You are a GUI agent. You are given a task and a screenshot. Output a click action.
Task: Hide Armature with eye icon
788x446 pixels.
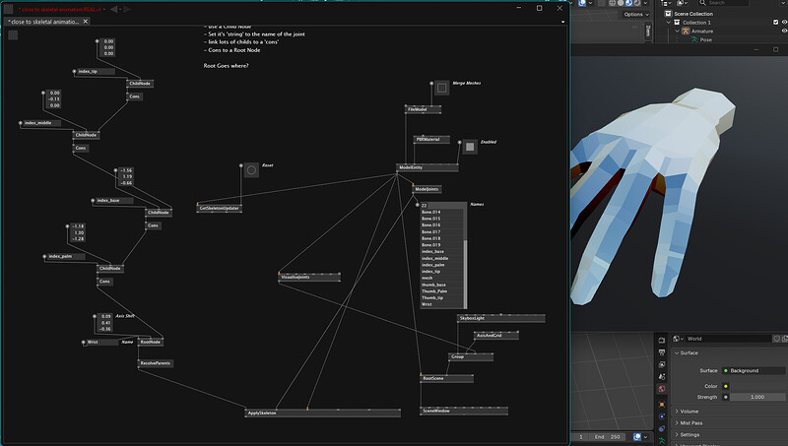(784, 31)
